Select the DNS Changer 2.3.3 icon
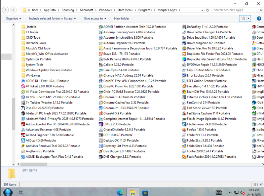This screenshot has height=196, width=264. pyautogui.click(x=101, y=157)
